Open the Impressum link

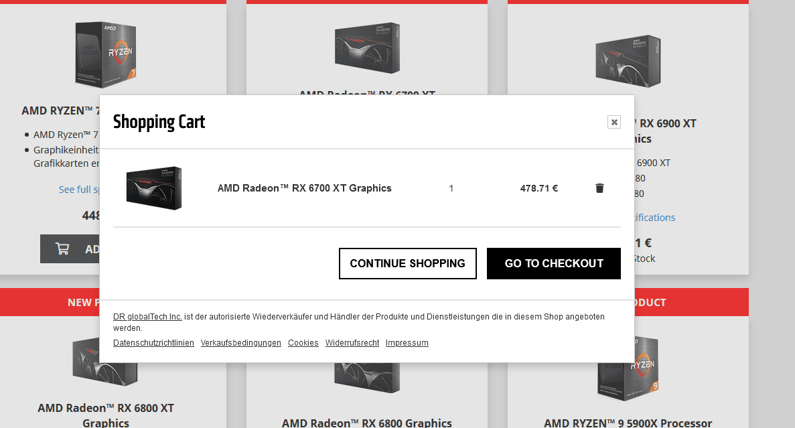(407, 343)
